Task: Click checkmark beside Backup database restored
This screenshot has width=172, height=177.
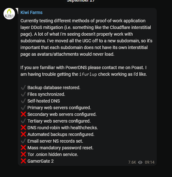Action: pyautogui.click(x=23, y=88)
